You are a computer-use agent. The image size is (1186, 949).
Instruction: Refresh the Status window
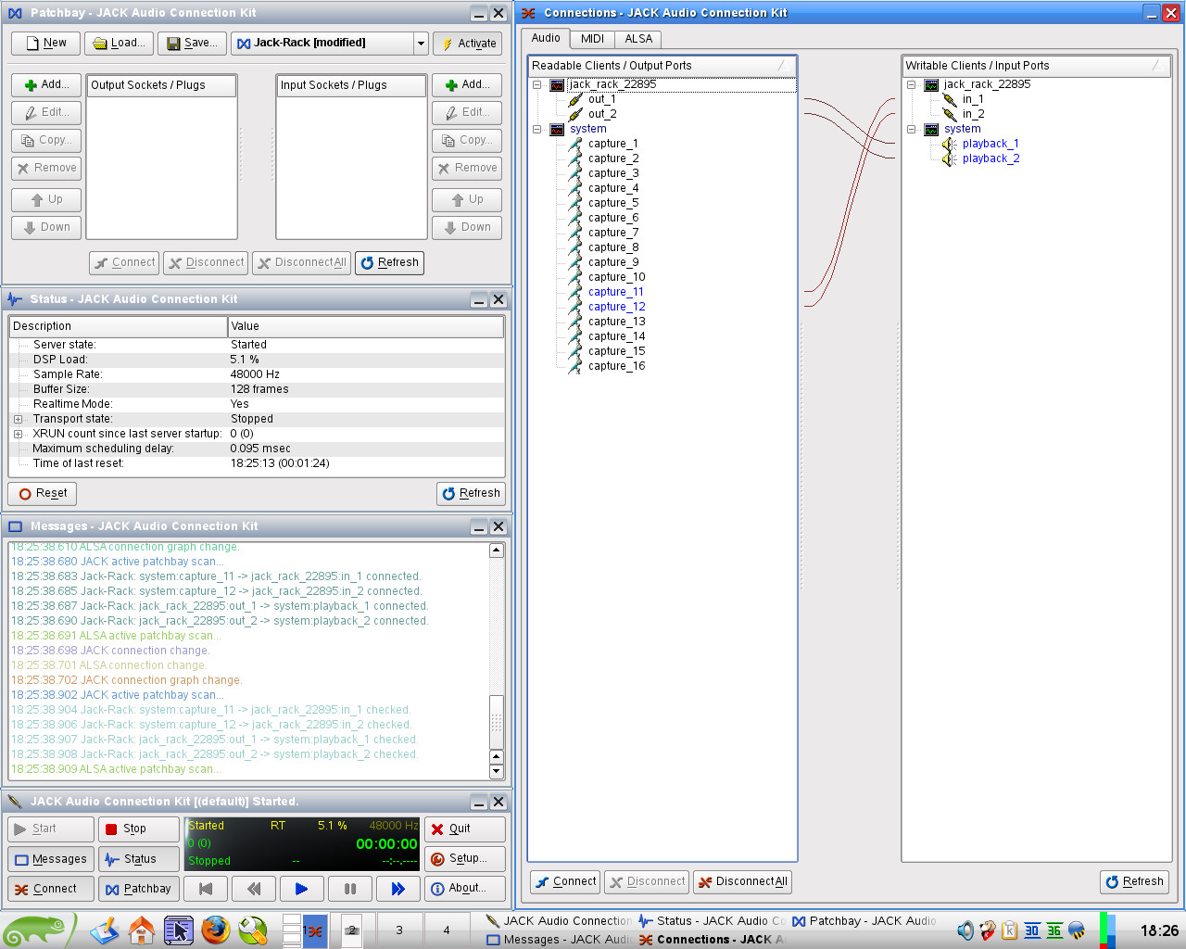pos(471,493)
